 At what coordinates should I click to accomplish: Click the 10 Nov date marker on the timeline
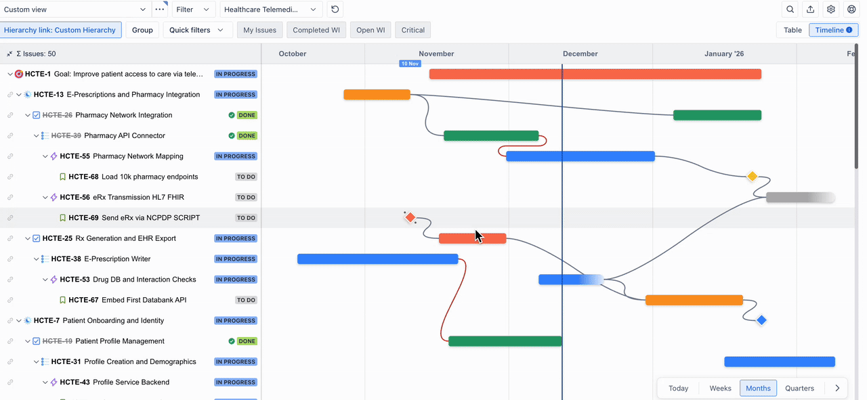click(410, 62)
